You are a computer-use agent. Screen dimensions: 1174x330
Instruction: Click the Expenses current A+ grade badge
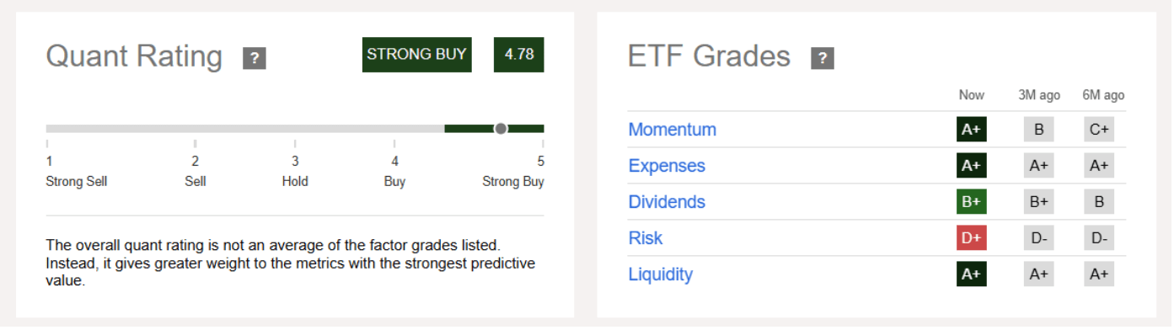(972, 166)
